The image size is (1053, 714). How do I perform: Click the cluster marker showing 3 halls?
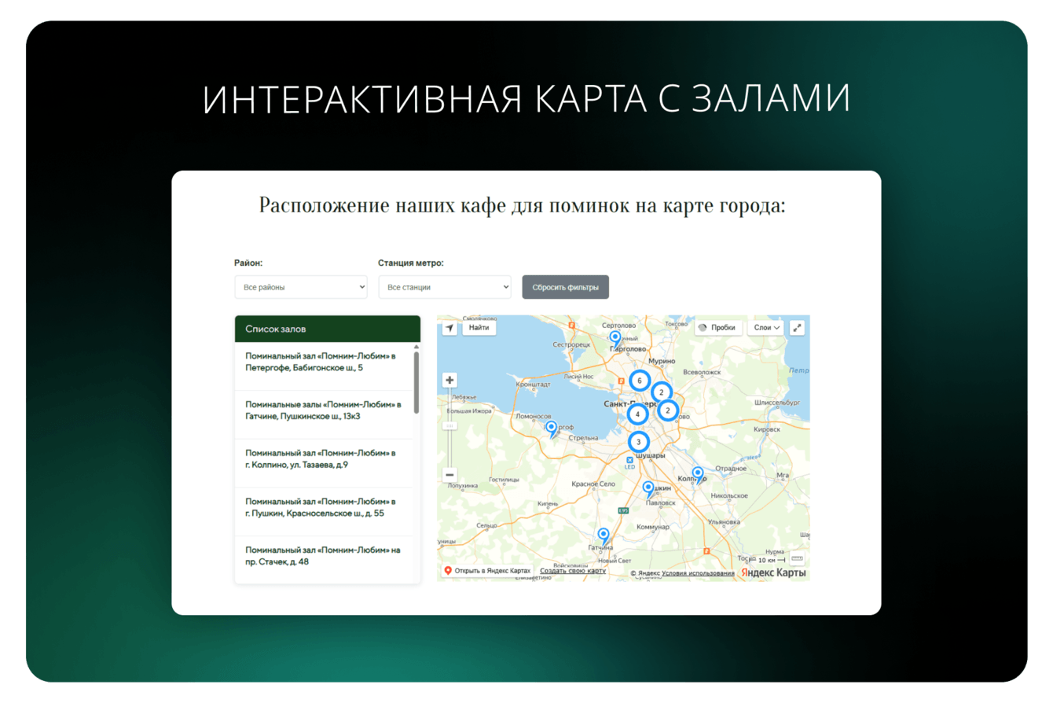639,442
